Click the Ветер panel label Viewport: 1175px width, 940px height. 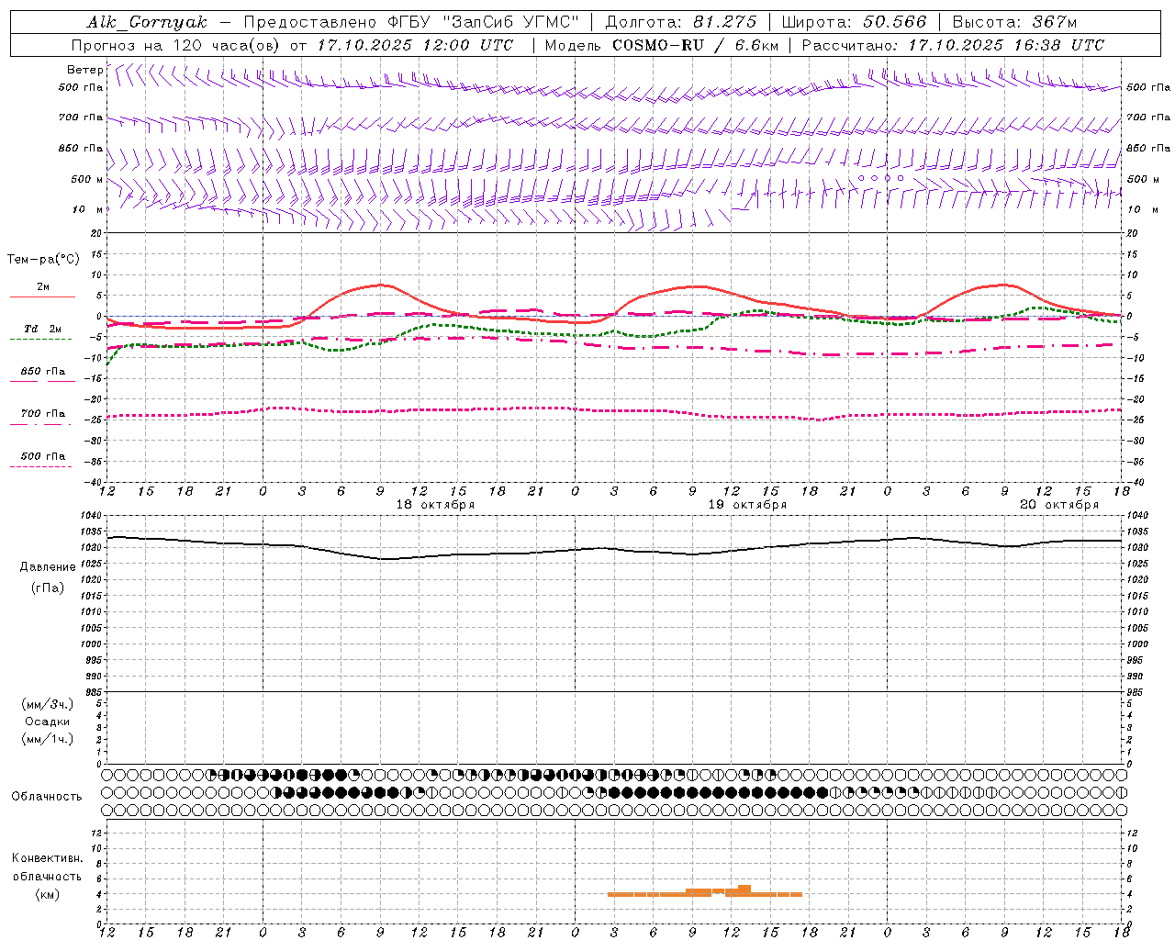pos(84,70)
